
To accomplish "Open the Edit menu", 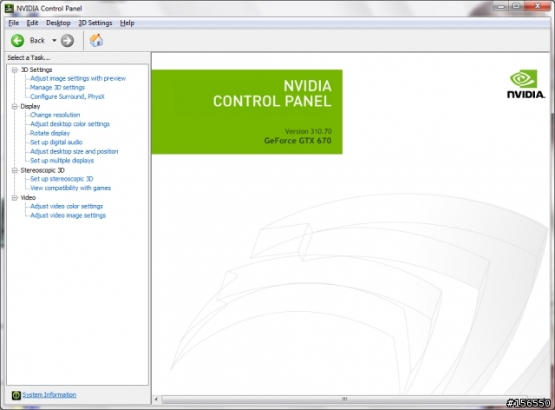I will (32, 23).
